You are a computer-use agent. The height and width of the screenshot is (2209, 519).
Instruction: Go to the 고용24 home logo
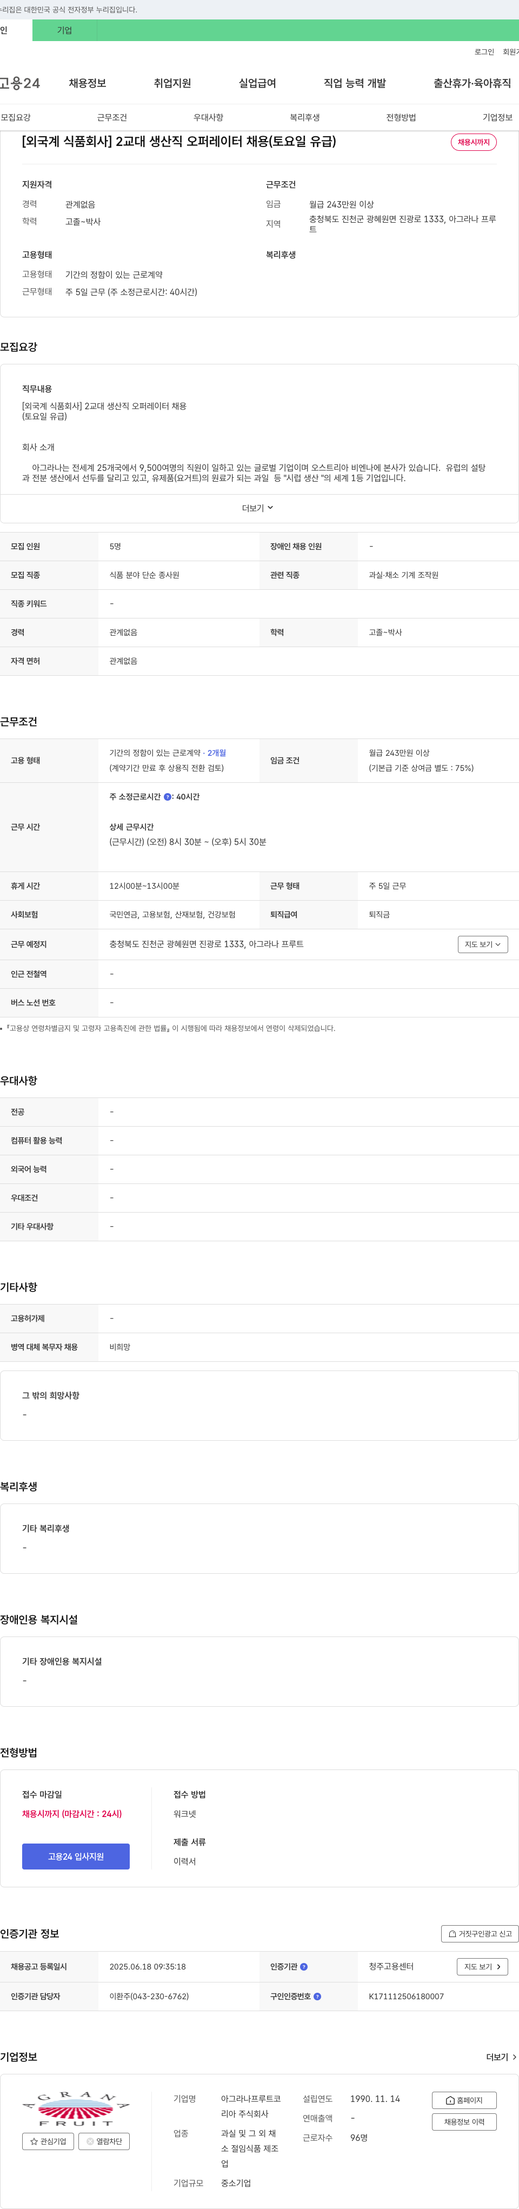(19, 83)
